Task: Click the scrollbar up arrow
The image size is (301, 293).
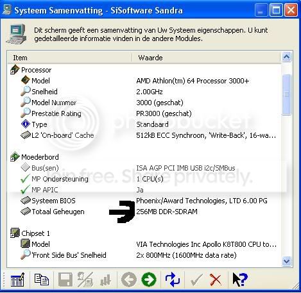Action: click(x=286, y=57)
